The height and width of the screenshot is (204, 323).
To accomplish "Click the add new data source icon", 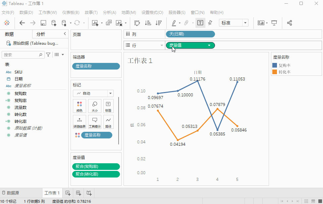I will tap(54, 23).
